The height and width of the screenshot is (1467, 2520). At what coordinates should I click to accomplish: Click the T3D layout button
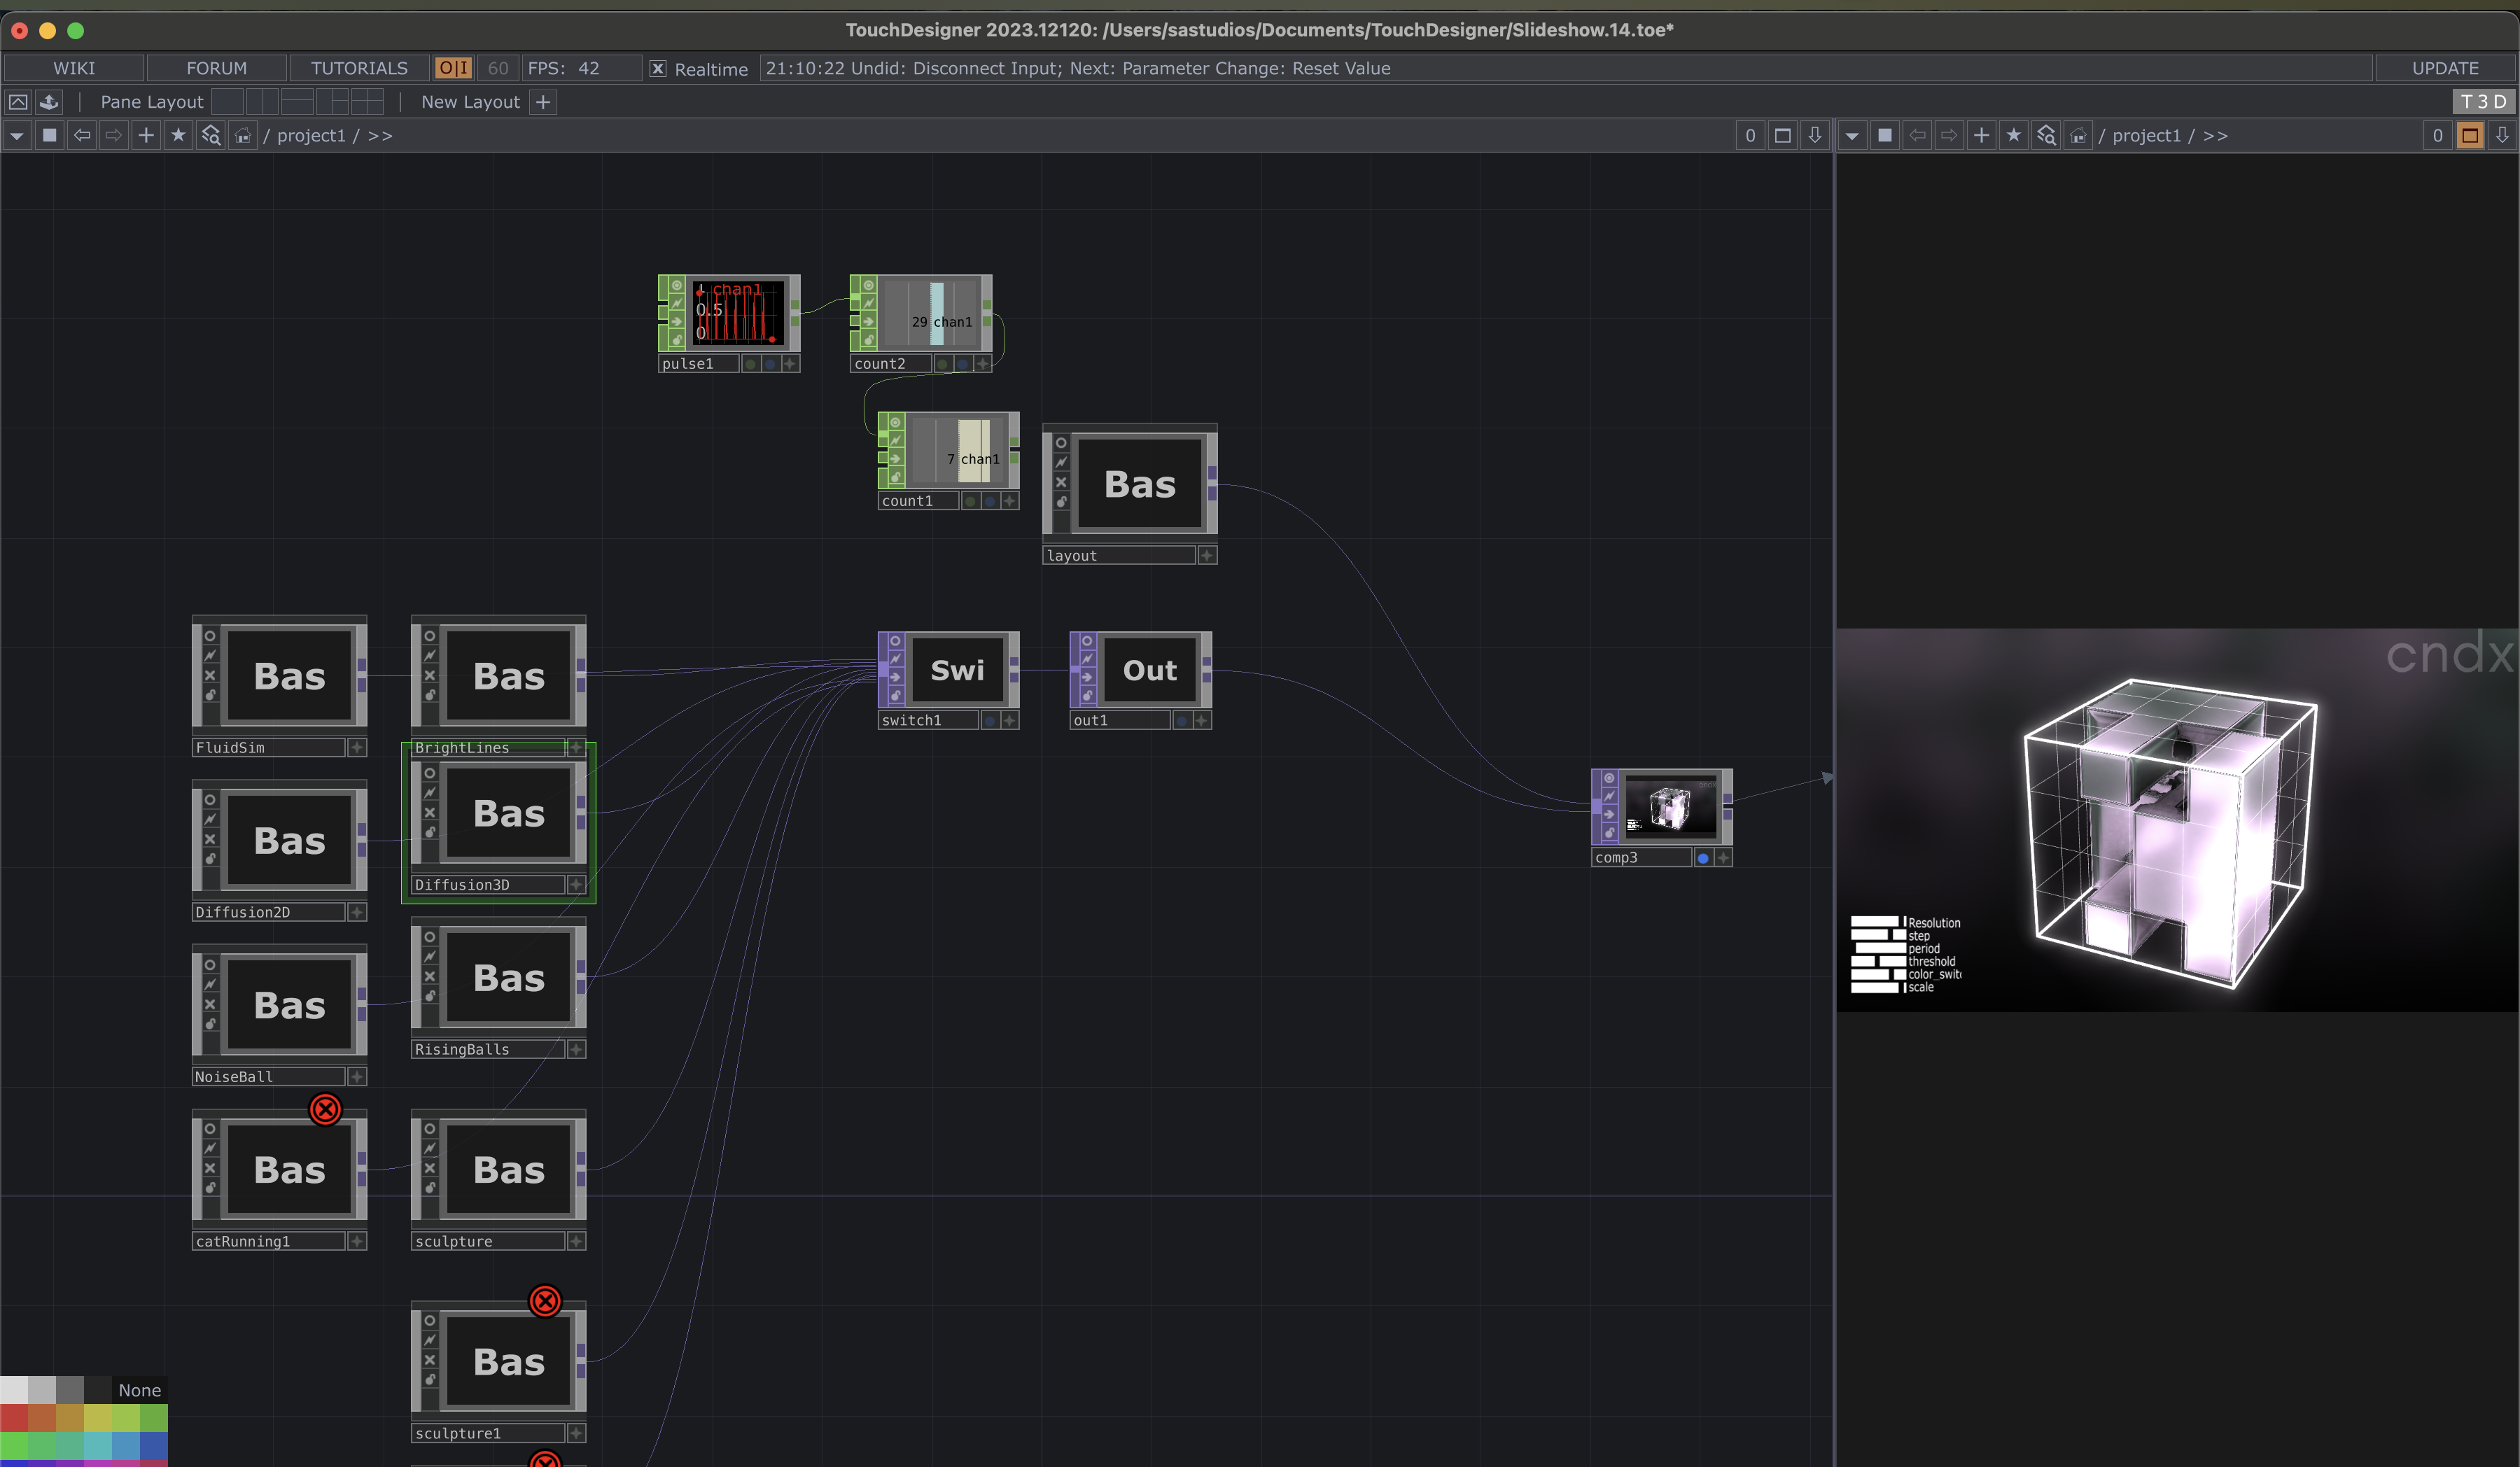click(2483, 102)
